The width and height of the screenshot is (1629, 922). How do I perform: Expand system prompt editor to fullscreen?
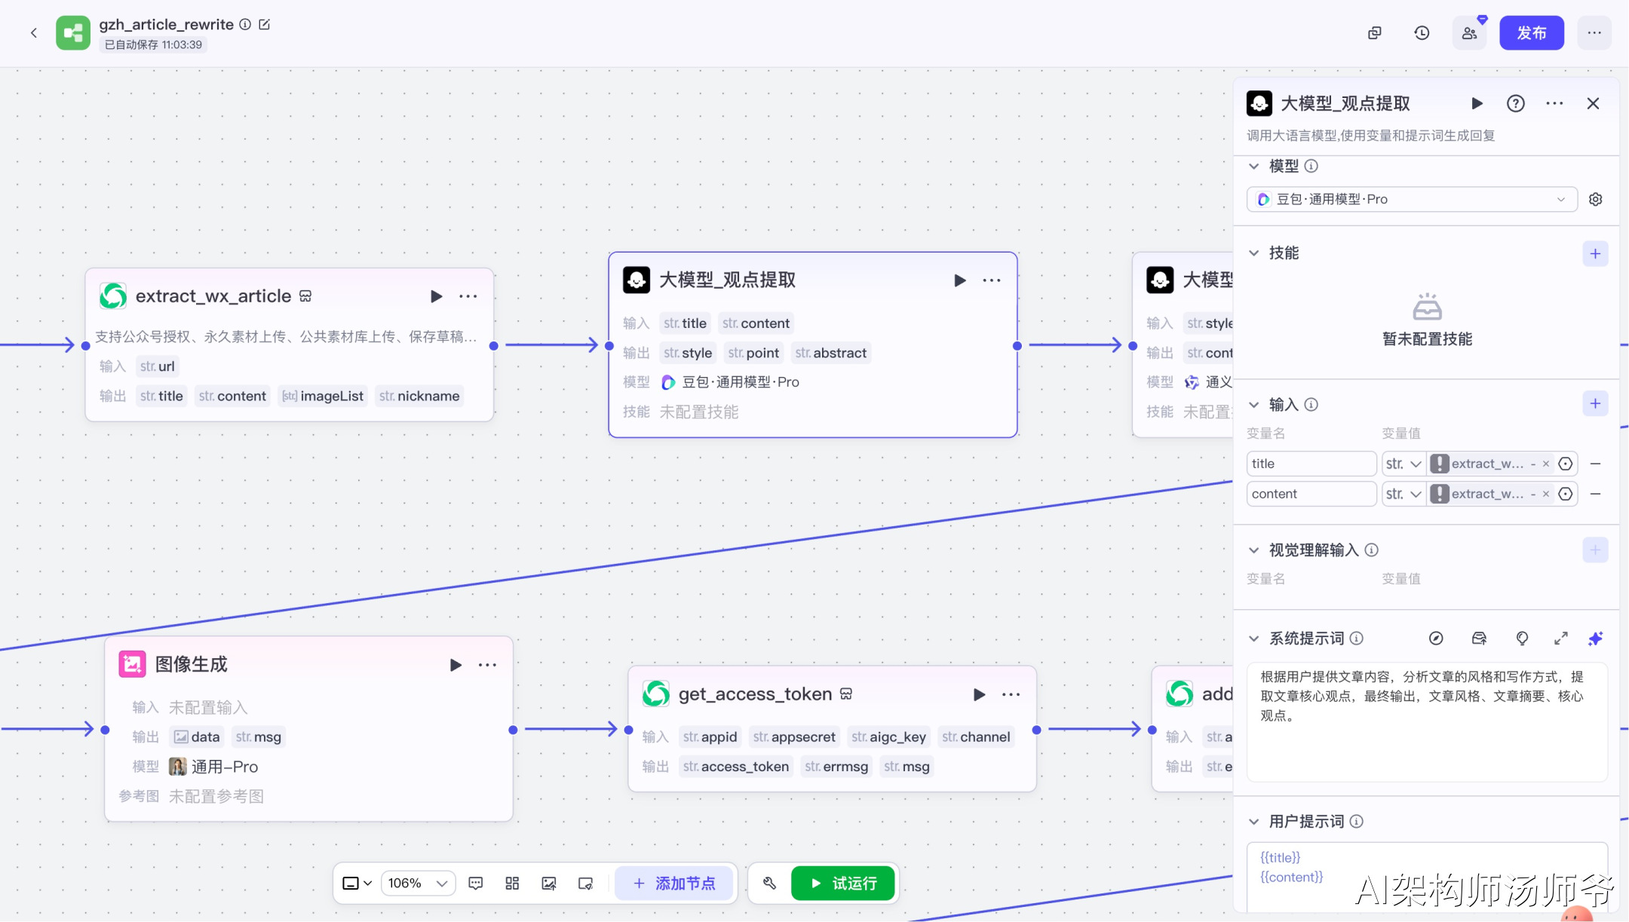(x=1561, y=639)
